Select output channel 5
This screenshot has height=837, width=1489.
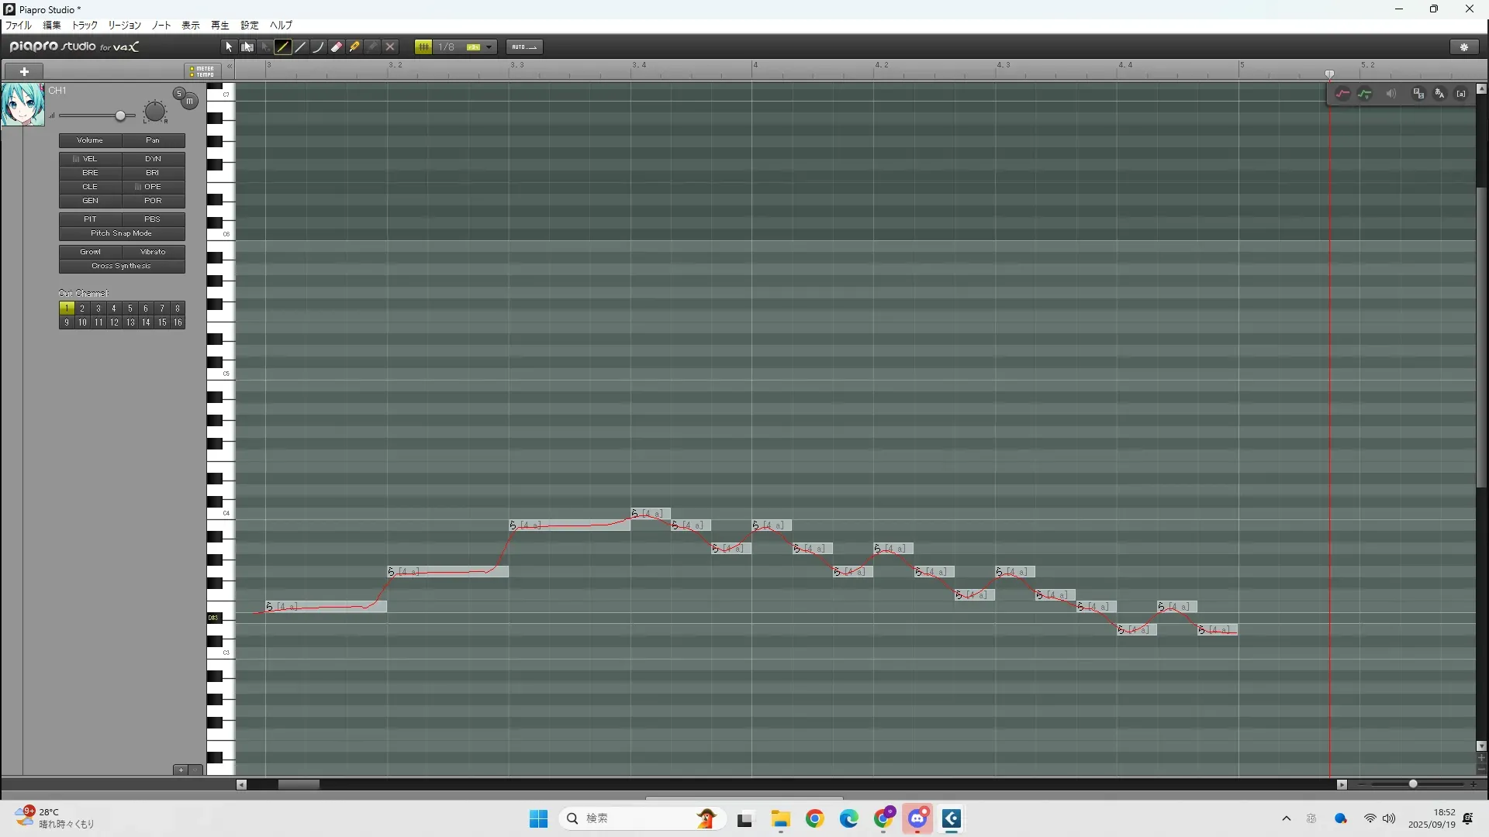coord(130,308)
